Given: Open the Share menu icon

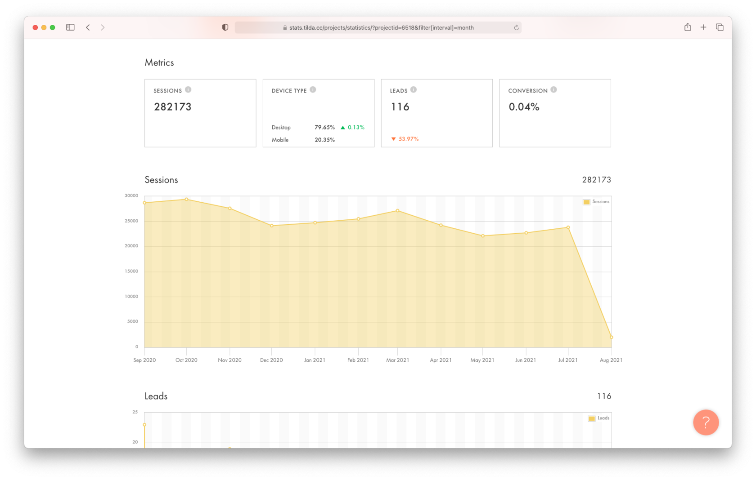Looking at the screenshot, I should tap(688, 27).
